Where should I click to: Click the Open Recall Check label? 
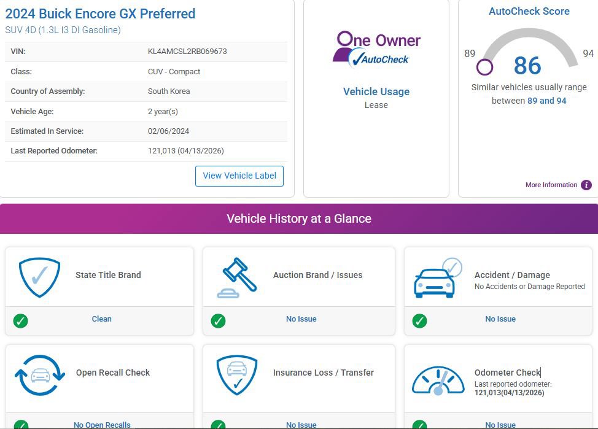(113, 373)
